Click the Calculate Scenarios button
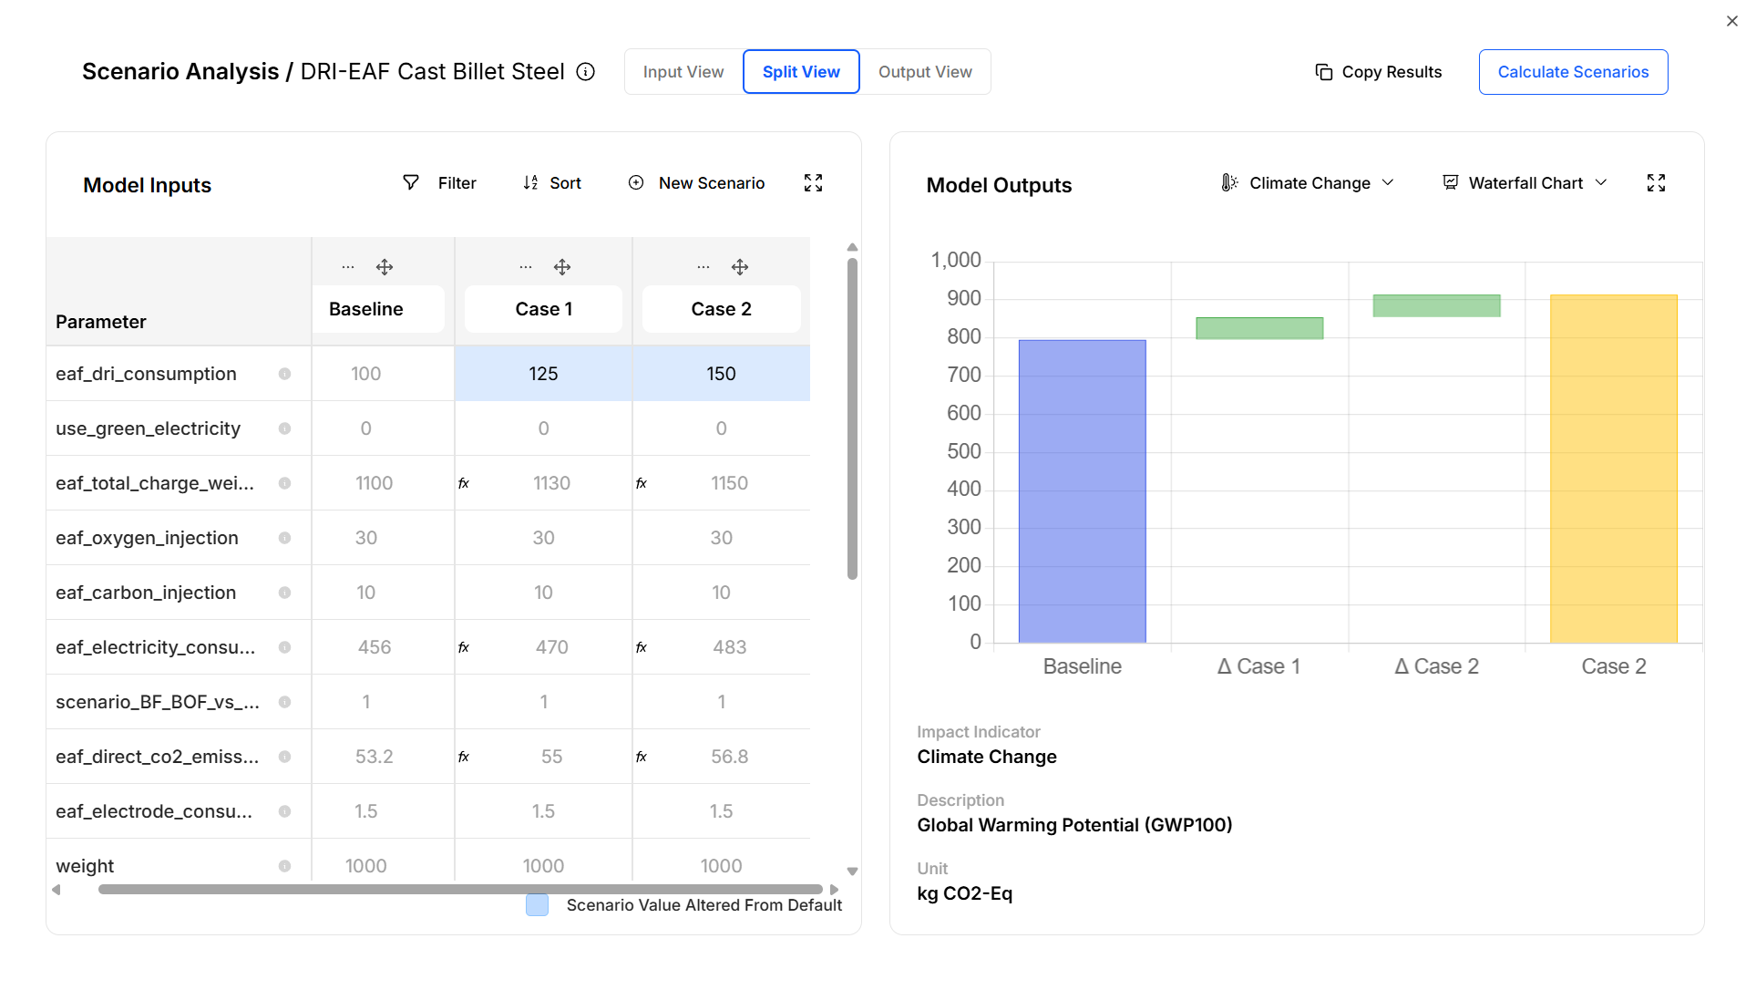1746x990 pixels. pyautogui.click(x=1572, y=72)
